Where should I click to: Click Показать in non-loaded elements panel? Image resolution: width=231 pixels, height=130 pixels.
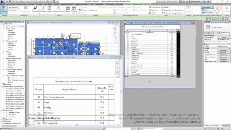[207, 7]
